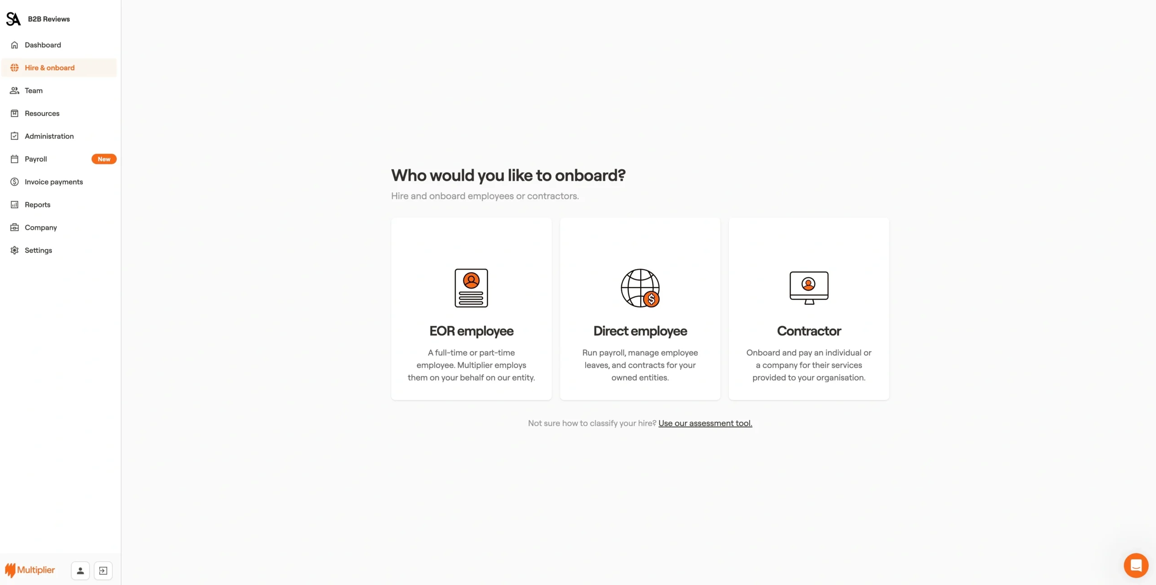Select the Reports sidebar entry
This screenshot has height=585, width=1156.
click(37, 205)
